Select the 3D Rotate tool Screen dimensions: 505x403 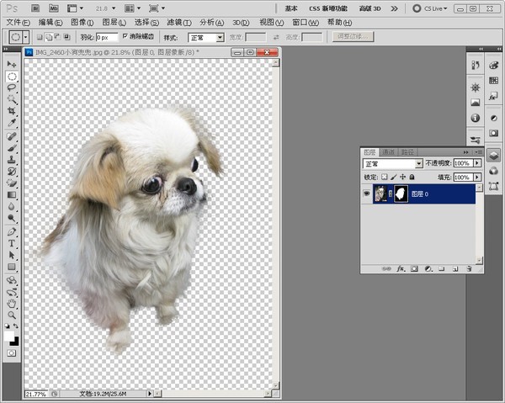coord(12,280)
